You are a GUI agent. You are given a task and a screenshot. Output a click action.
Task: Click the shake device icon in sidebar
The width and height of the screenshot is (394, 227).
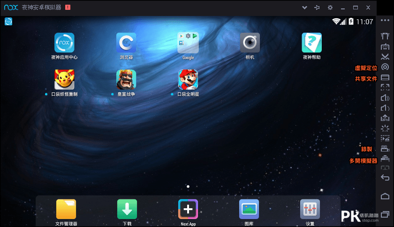pyautogui.click(x=385, y=36)
